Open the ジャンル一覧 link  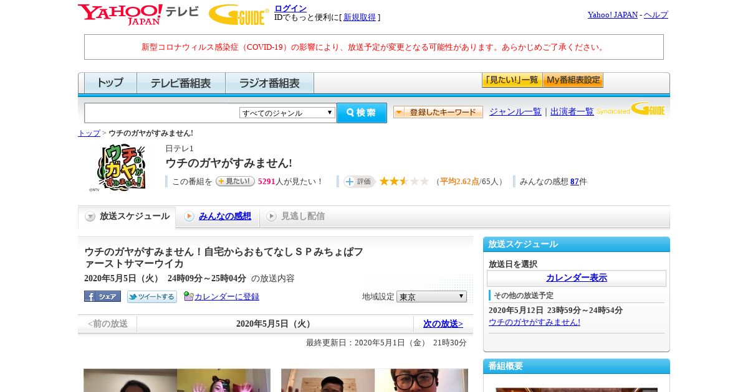point(515,112)
